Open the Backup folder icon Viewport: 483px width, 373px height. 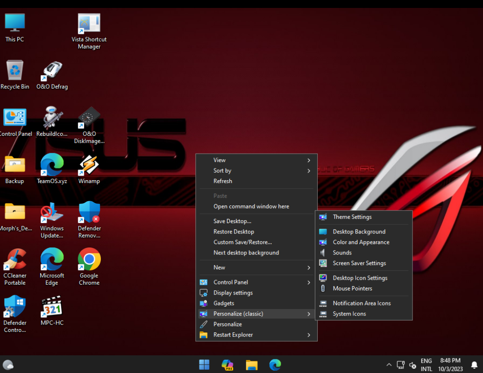click(x=14, y=169)
